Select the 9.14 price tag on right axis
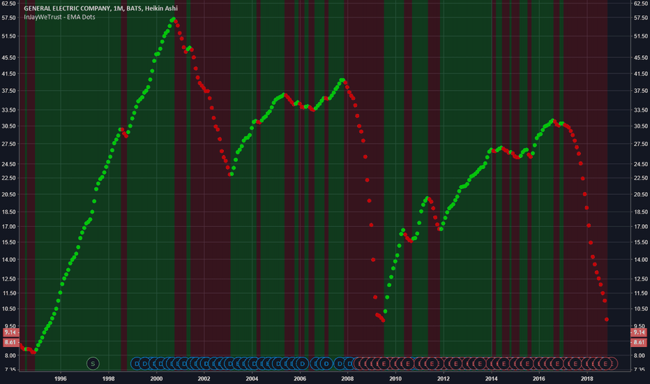Viewport: 650px width, 384px height. tap(638, 332)
